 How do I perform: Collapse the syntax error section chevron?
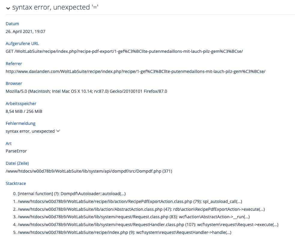8,8
